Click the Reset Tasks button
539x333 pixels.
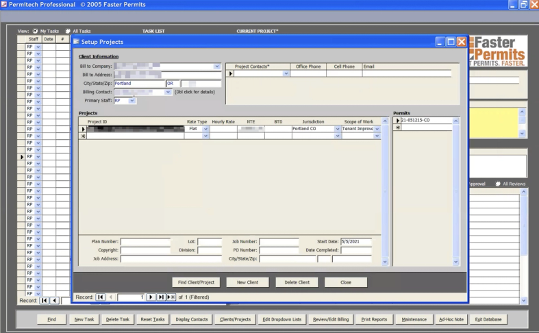[x=153, y=319]
